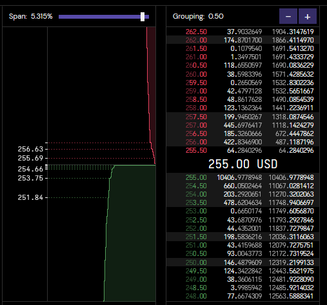
Task: Click the minus button to decrease grouping
Action: point(288,16)
